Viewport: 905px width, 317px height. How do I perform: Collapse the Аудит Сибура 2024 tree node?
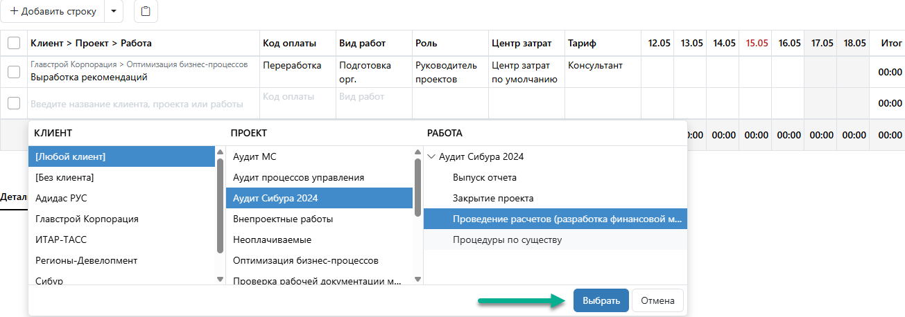(x=432, y=156)
